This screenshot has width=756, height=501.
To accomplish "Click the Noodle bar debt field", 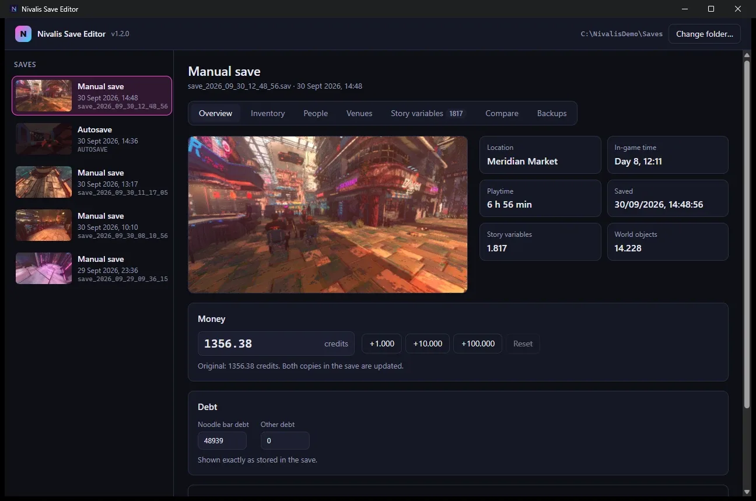I will click(x=222, y=441).
